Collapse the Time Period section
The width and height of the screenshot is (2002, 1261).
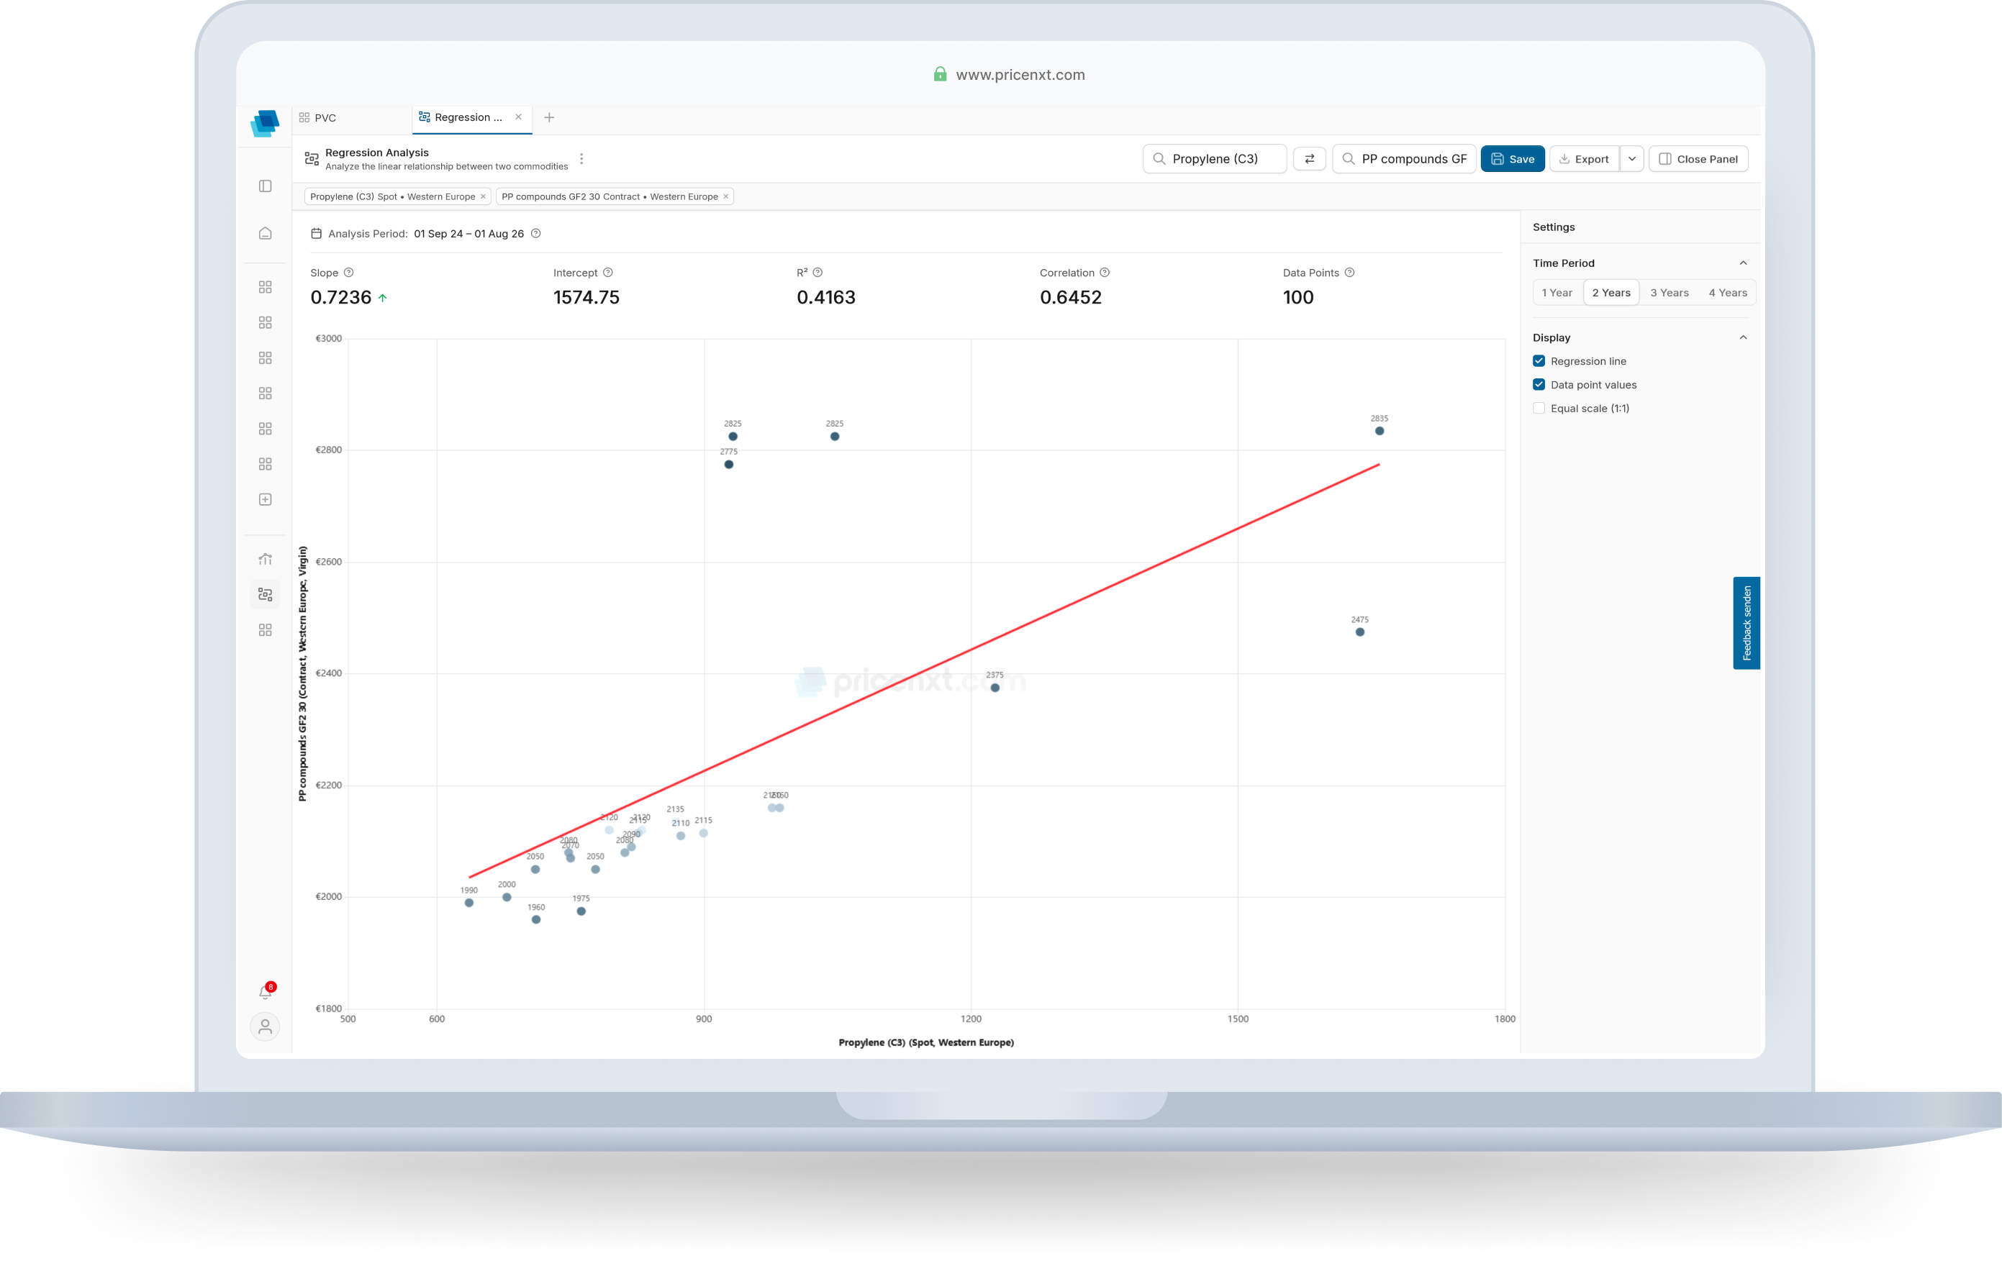pyautogui.click(x=1744, y=263)
